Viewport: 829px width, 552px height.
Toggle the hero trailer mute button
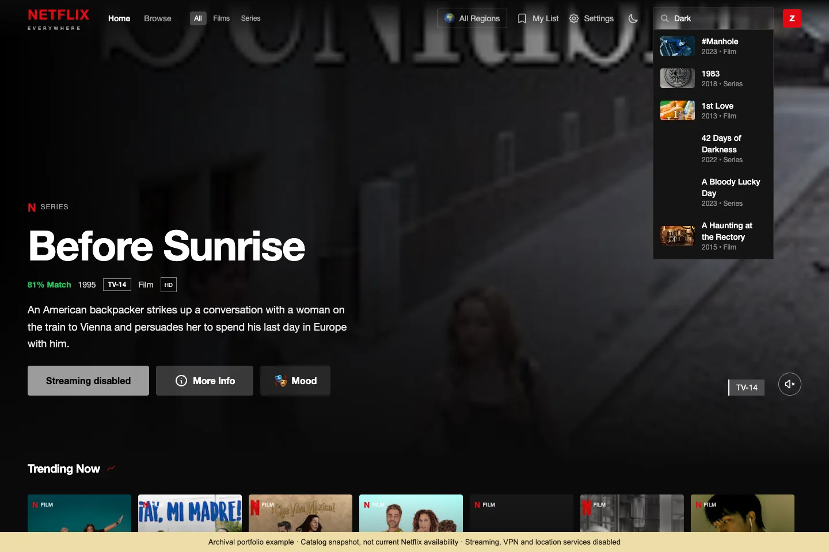790,384
